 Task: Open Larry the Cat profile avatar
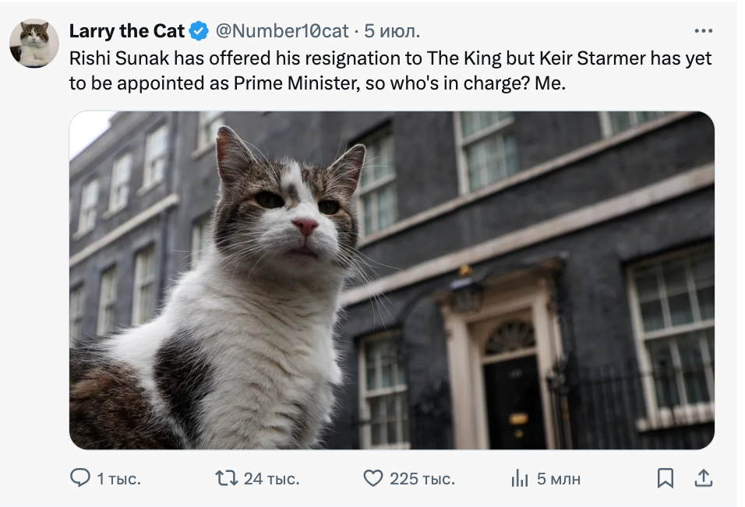point(34,44)
